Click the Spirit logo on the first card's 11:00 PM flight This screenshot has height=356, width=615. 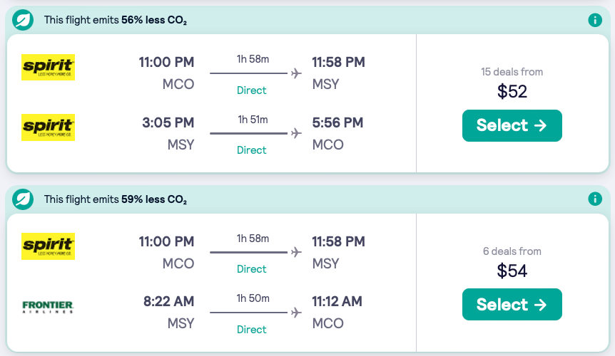(49, 67)
